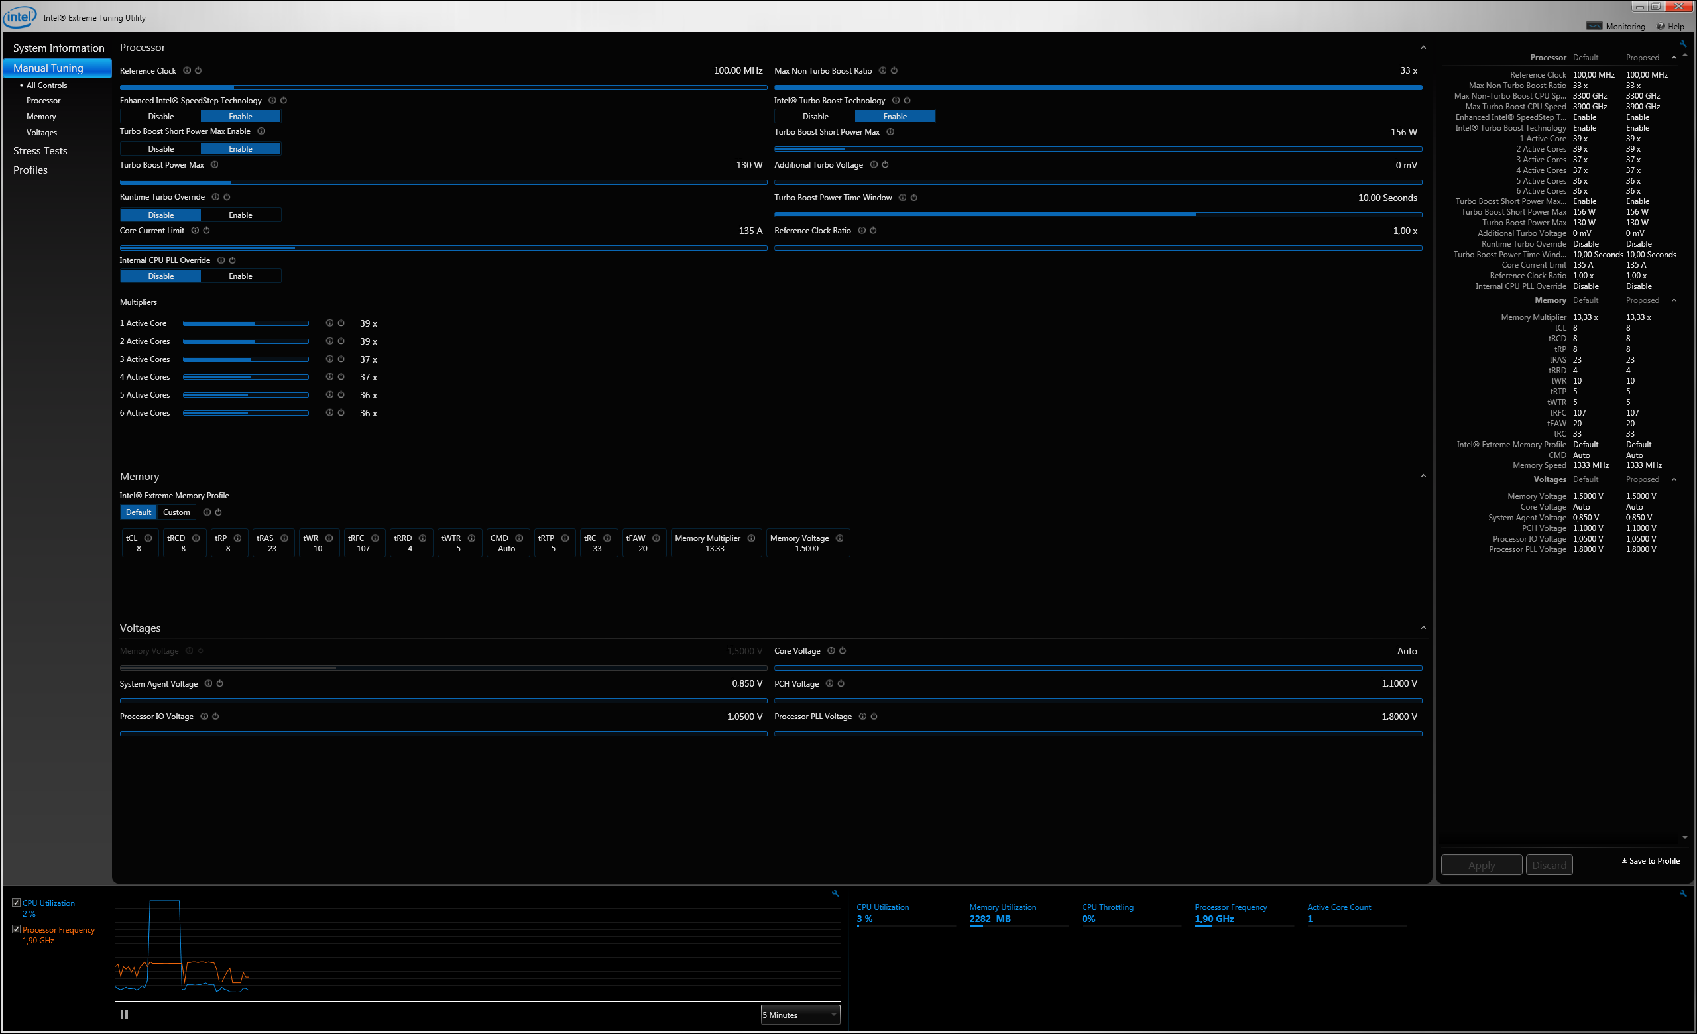Image resolution: width=1697 pixels, height=1034 pixels.
Task: Collapse Processor summary in right panel
Action: point(1674,58)
